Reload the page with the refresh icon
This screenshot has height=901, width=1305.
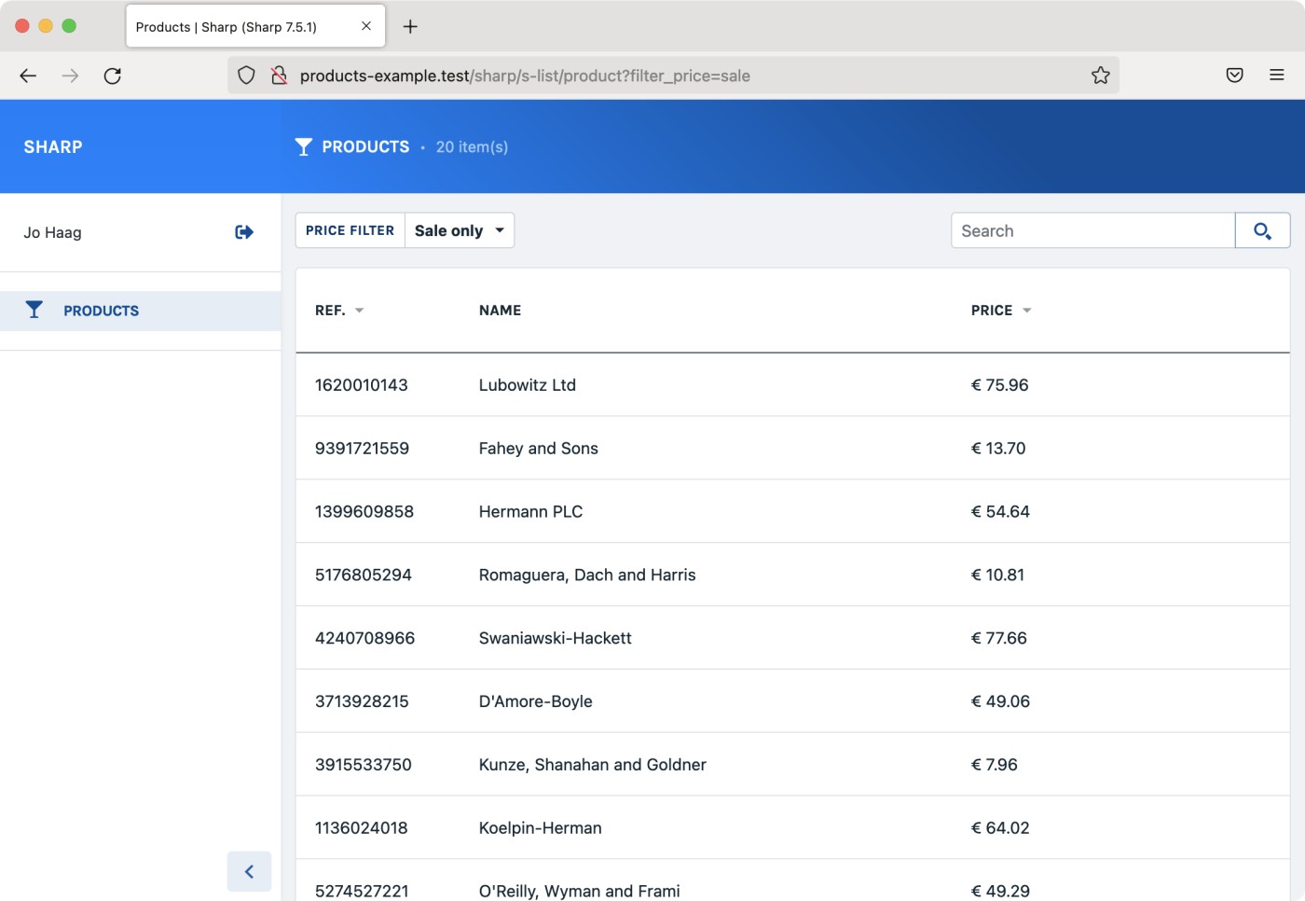113,76
